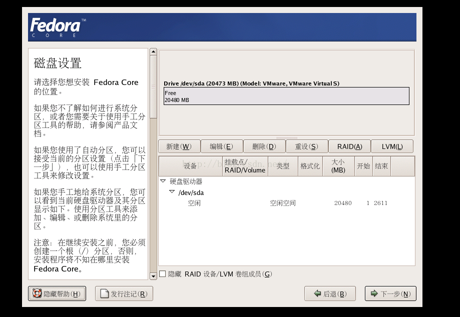Viewport: 460px width, 317px height.
Task: Click the 删除(D) button
Action: tap(264, 146)
